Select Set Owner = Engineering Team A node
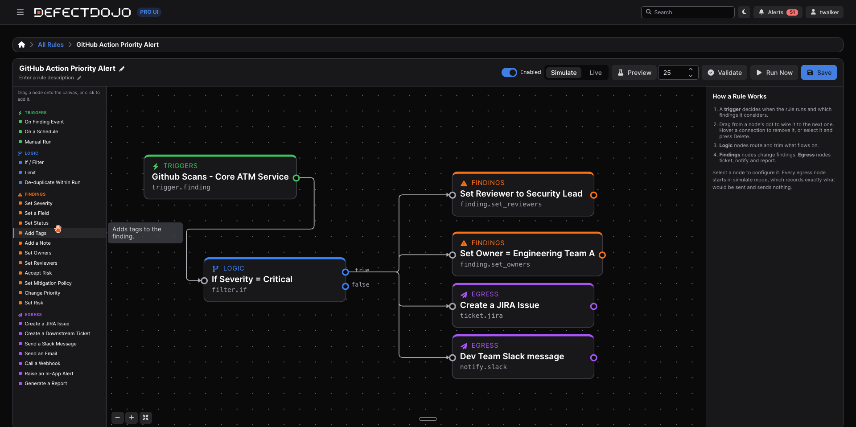Image resolution: width=856 pixels, height=427 pixels. (527, 254)
